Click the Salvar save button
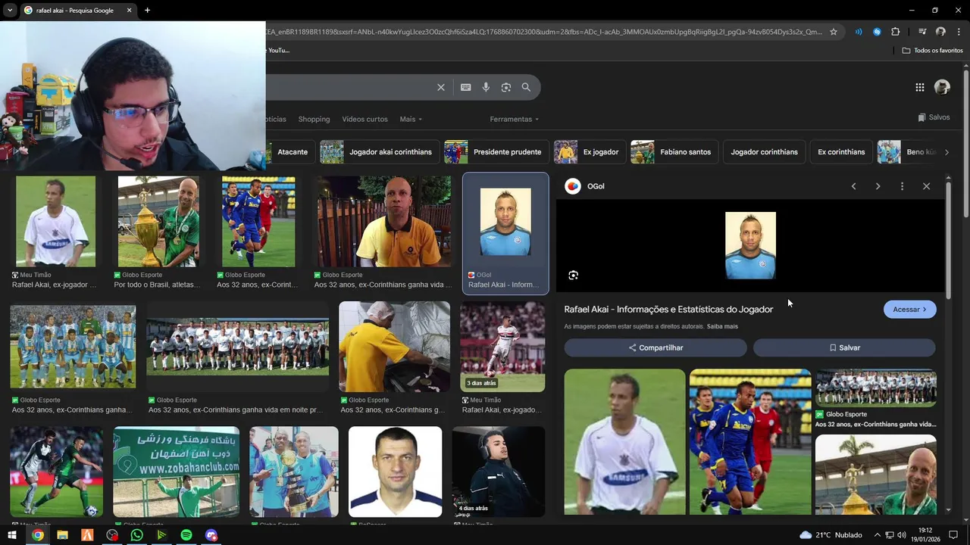Viewport: 970px width, 545px height. pyautogui.click(x=844, y=347)
